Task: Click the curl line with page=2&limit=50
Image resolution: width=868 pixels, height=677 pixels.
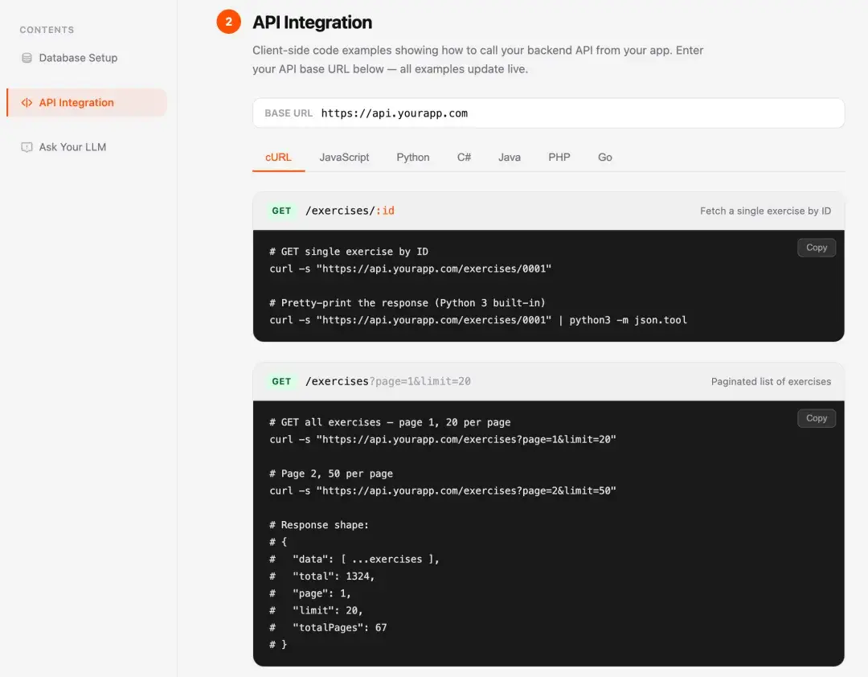Action: (x=443, y=490)
